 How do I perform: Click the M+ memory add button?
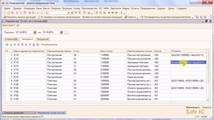coord(113,13)
